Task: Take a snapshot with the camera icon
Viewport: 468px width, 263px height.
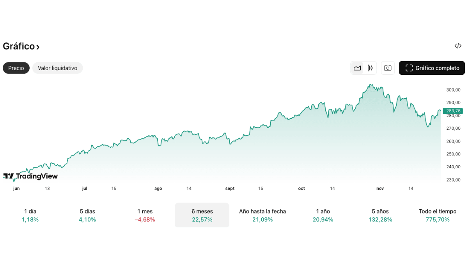Action: tap(388, 68)
